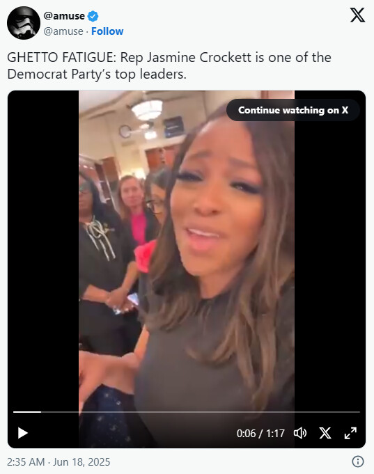Open the stormtrooper profile avatar
374x474 pixels.
coord(24,23)
